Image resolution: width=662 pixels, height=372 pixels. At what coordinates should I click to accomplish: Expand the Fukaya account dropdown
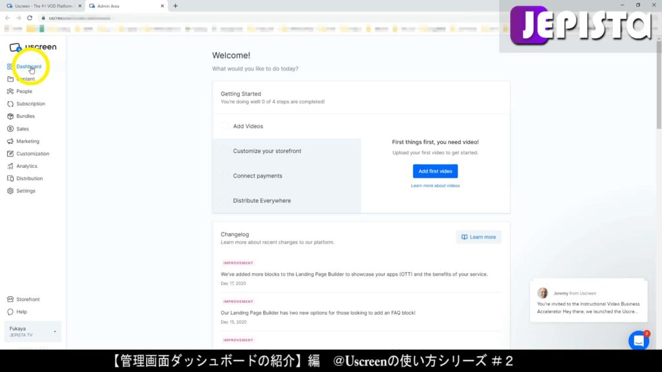pyautogui.click(x=33, y=331)
